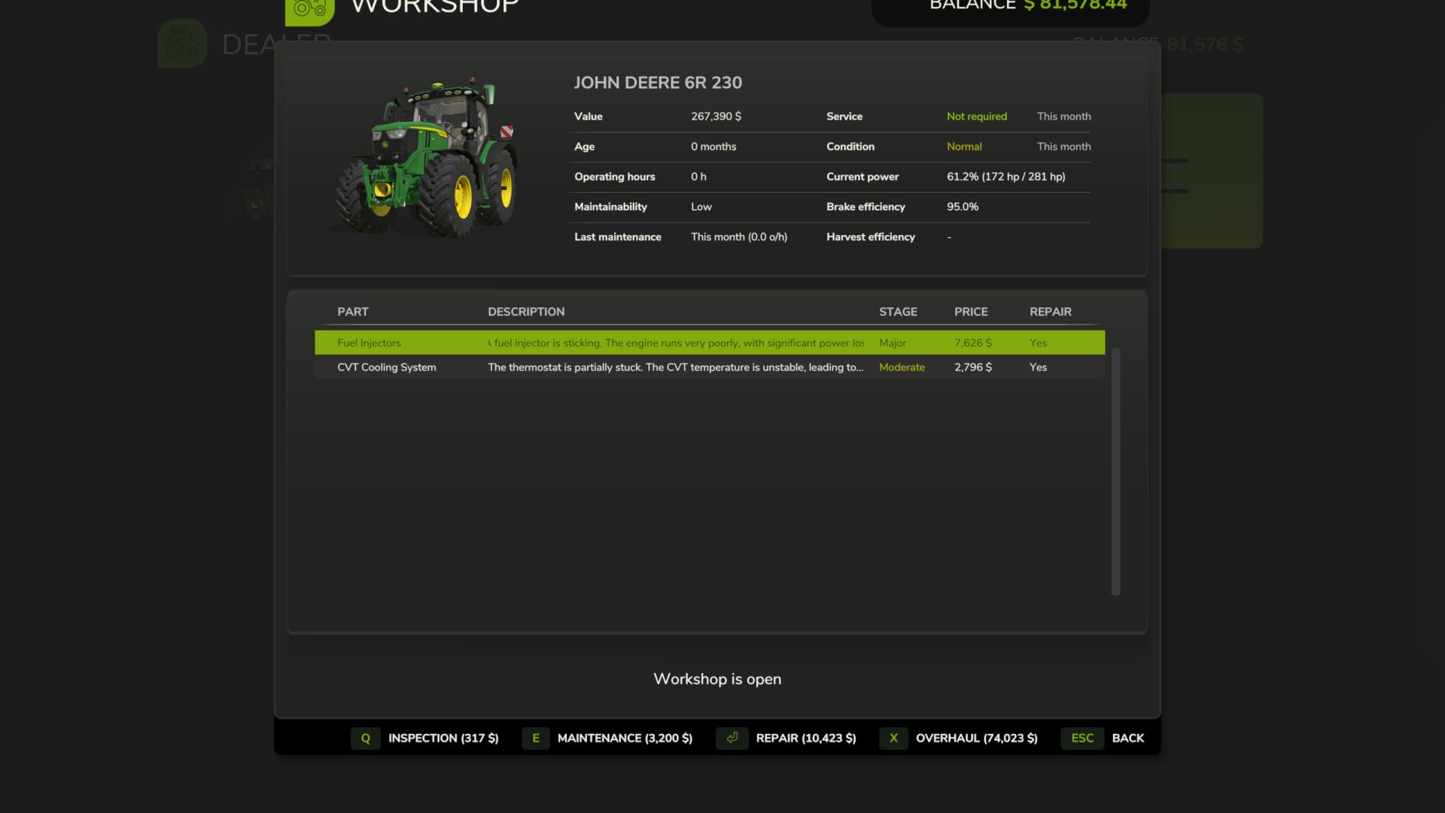Click the Current power 61.2% value
Image resolution: width=1445 pixels, height=813 pixels.
(1005, 176)
